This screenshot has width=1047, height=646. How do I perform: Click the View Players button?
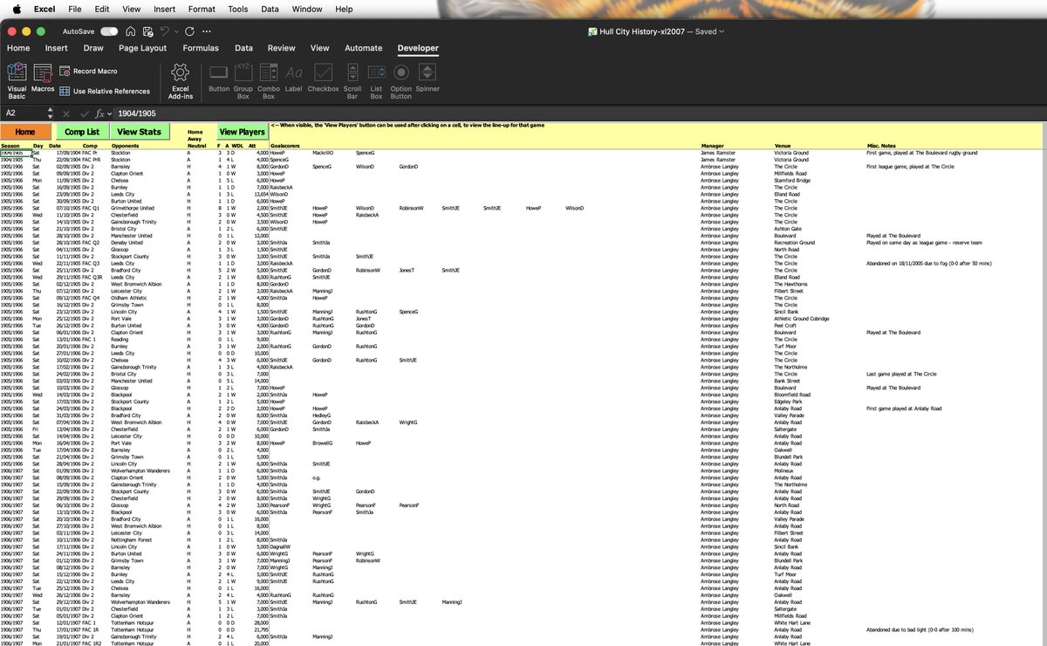pos(242,132)
